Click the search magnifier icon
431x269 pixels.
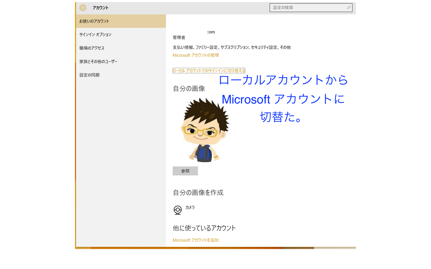(349, 7)
